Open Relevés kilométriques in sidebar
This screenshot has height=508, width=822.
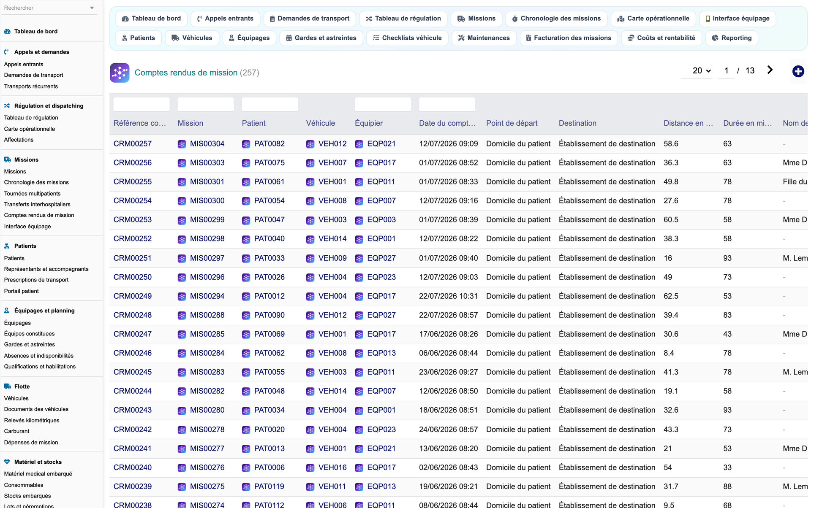click(32, 421)
